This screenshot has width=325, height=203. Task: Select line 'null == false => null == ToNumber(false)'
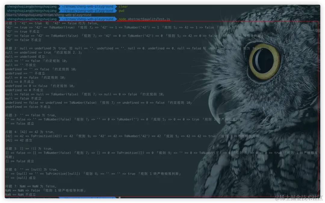pyautogui.click(x=85, y=94)
